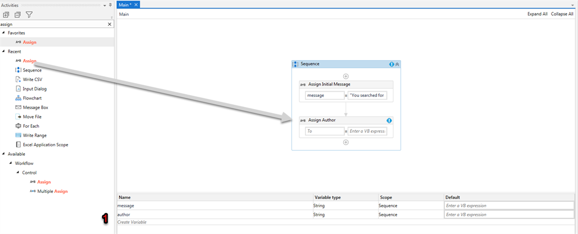
Task: Click the Assign Author warning icon
Action: click(x=389, y=120)
